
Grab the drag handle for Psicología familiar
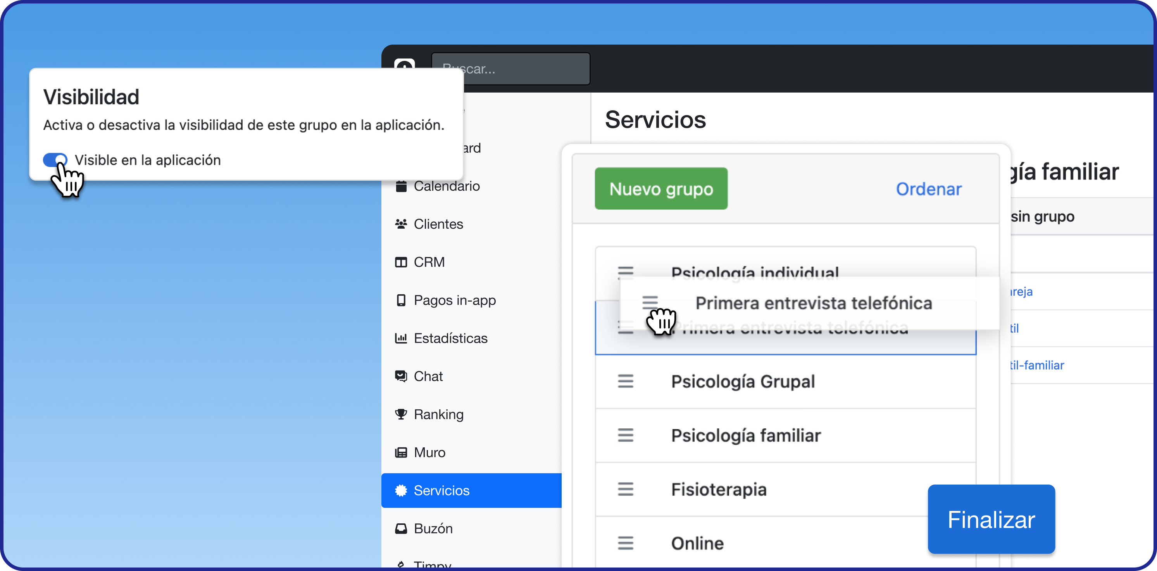(625, 435)
